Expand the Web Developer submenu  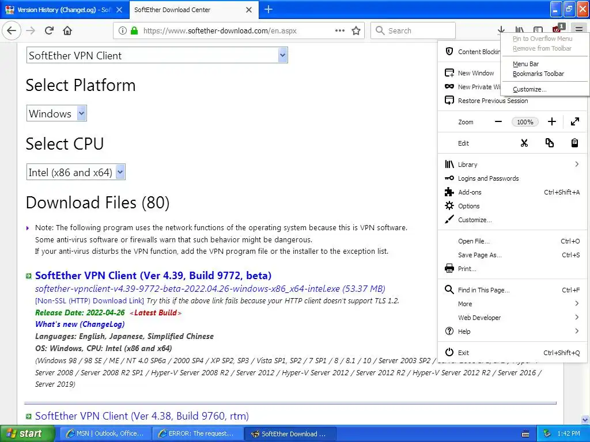(x=512, y=318)
